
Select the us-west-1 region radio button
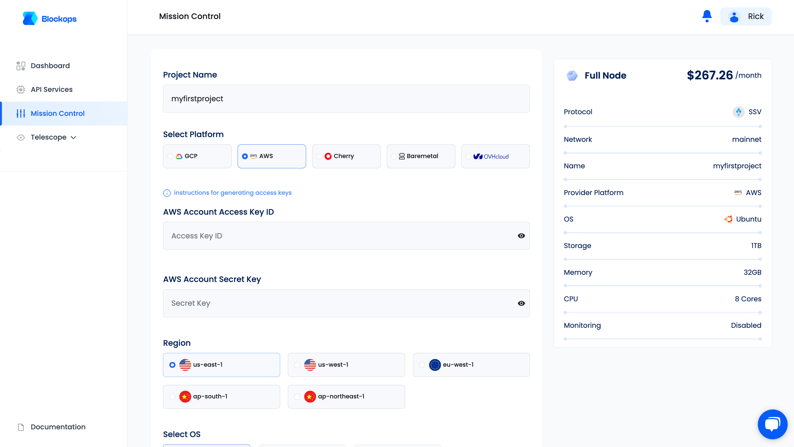point(297,365)
